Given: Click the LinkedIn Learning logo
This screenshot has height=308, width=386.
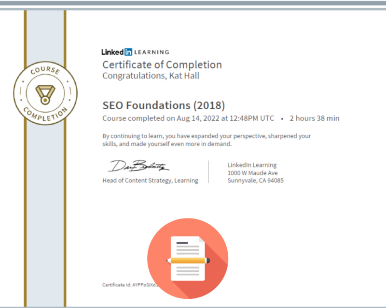Looking at the screenshot, I should 135,52.
